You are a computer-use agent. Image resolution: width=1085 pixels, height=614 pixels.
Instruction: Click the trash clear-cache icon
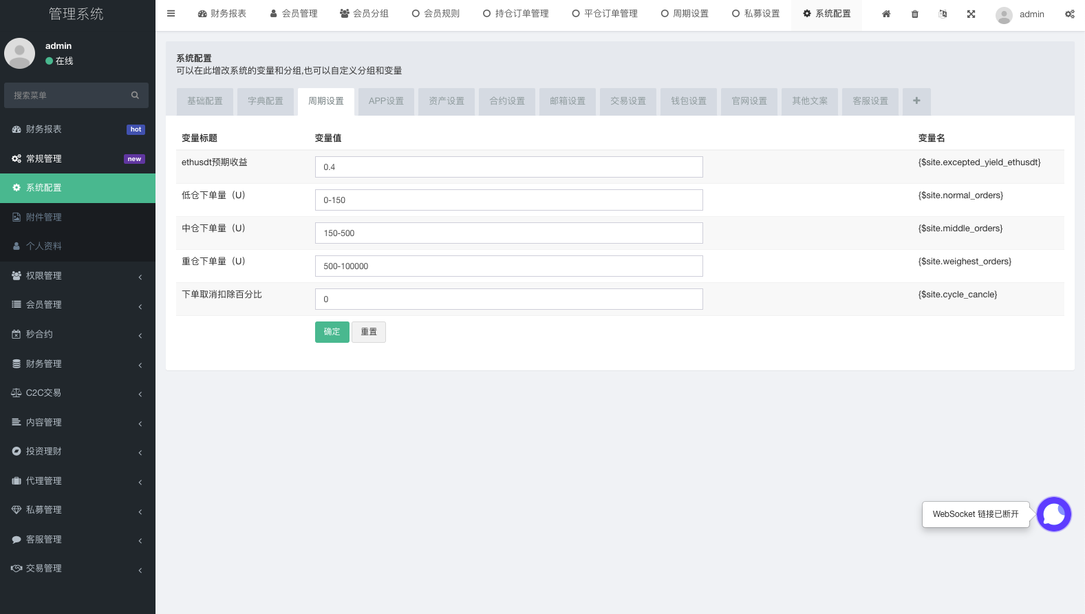914,14
